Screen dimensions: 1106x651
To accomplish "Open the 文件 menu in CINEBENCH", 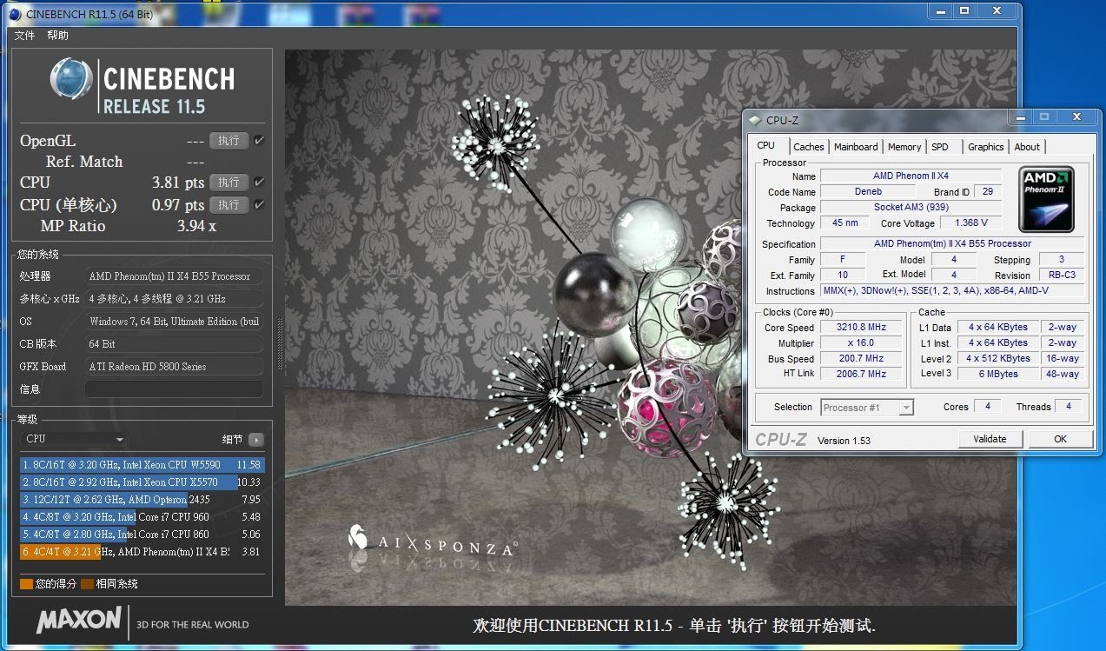I will tap(24, 36).
